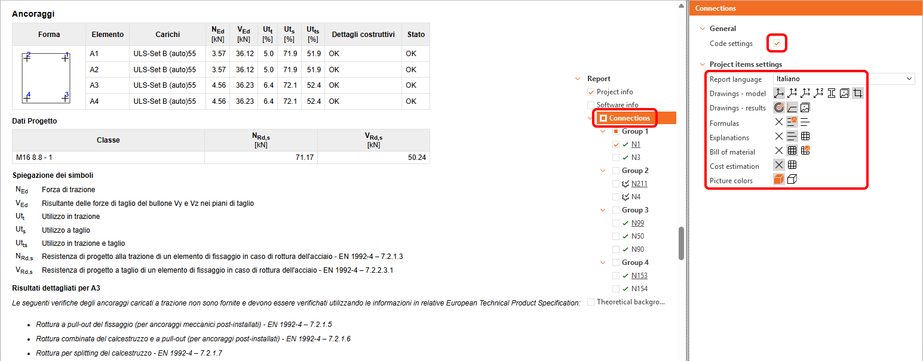Choose table layout icon for Explanations

click(805, 137)
